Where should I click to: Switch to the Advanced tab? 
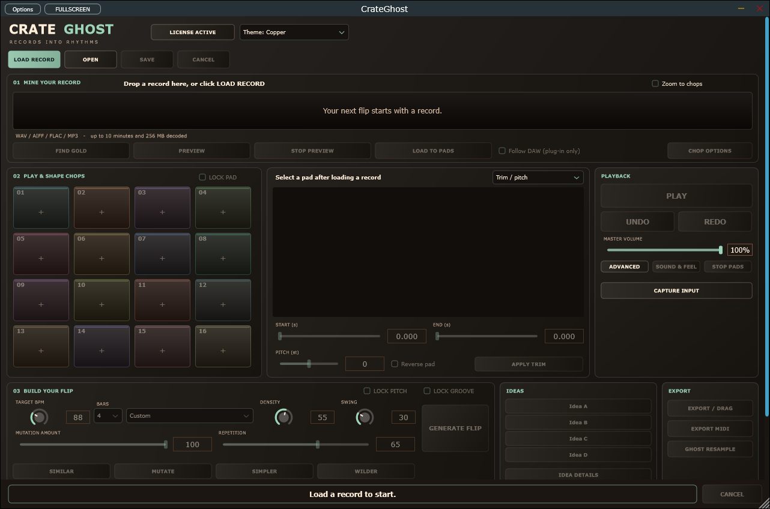[624, 267]
